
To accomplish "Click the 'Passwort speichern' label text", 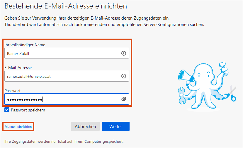I will coord(28,110).
